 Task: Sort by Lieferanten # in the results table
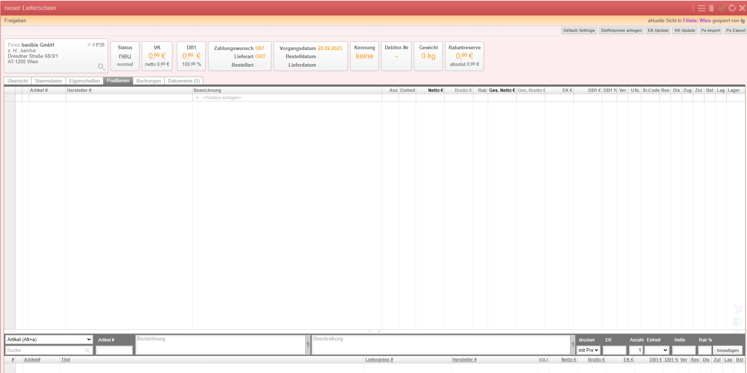click(379, 360)
